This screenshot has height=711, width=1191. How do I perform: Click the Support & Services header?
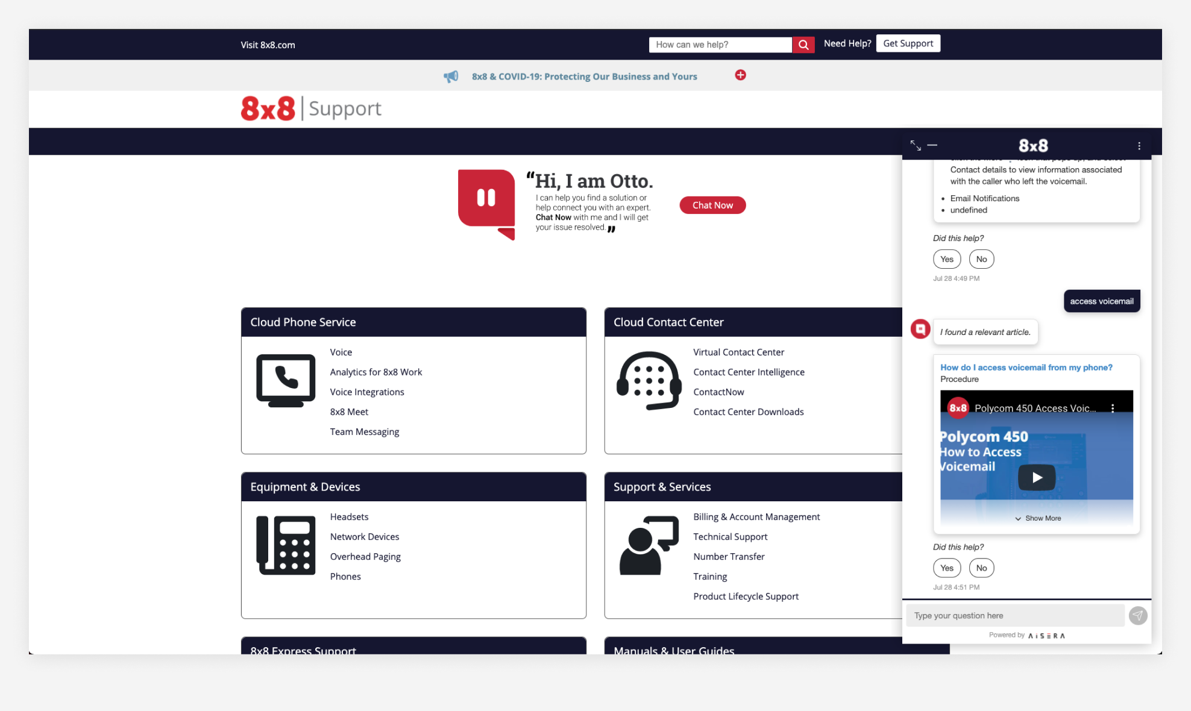click(753, 486)
